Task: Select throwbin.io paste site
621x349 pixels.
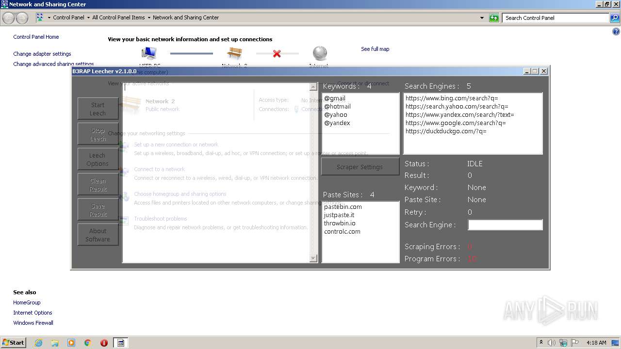Action: pos(340,223)
